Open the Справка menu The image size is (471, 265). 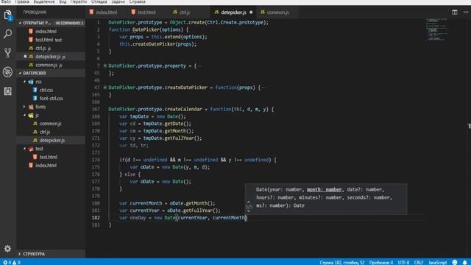point(137,1)
